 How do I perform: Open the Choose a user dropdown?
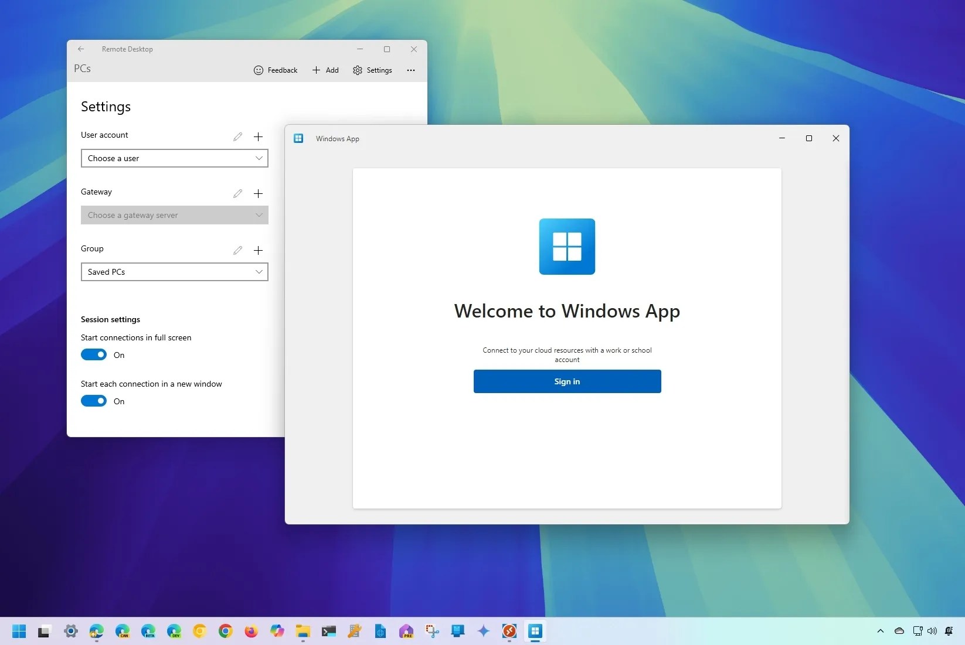click(x=174, y=158)
